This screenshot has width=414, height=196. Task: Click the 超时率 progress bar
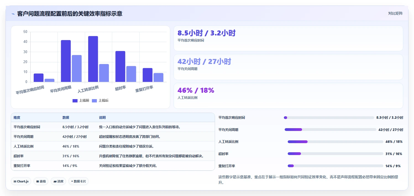coord(336,154)
